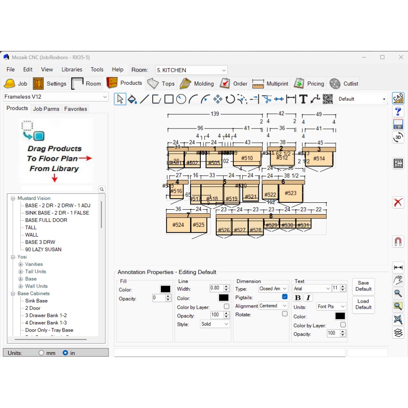Enable the Pigtails checkbox
Screen dimensions: 408x408
(285, 297)
